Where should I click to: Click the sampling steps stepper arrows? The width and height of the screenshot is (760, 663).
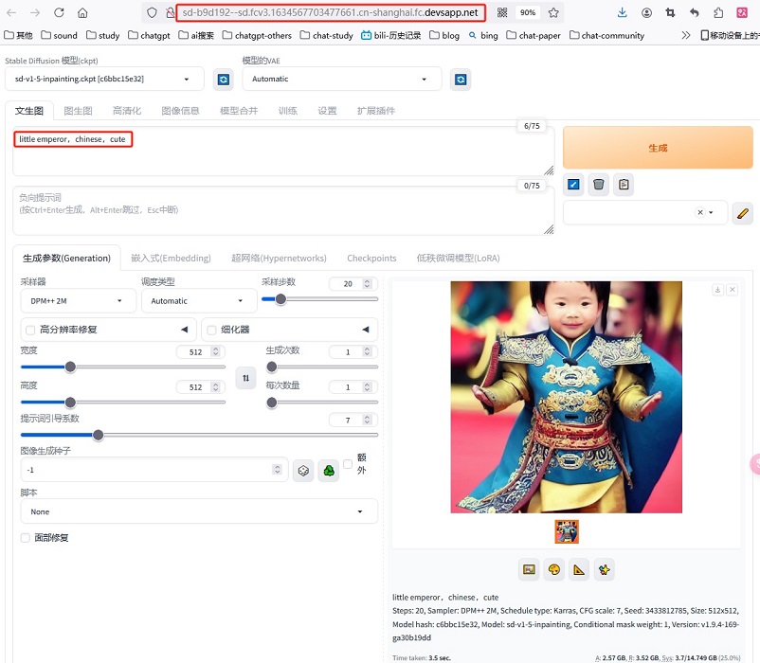(367, 284)
